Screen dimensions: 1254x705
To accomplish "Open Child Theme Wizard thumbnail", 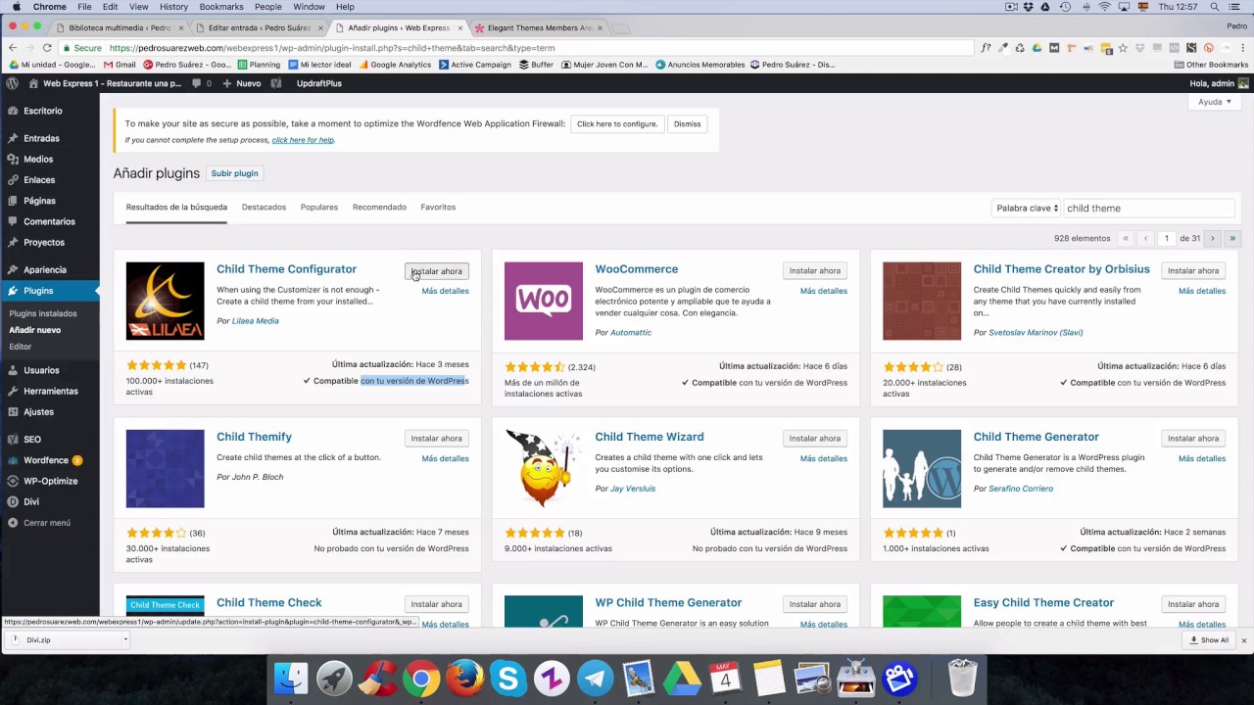I will [x=544, y=468].
